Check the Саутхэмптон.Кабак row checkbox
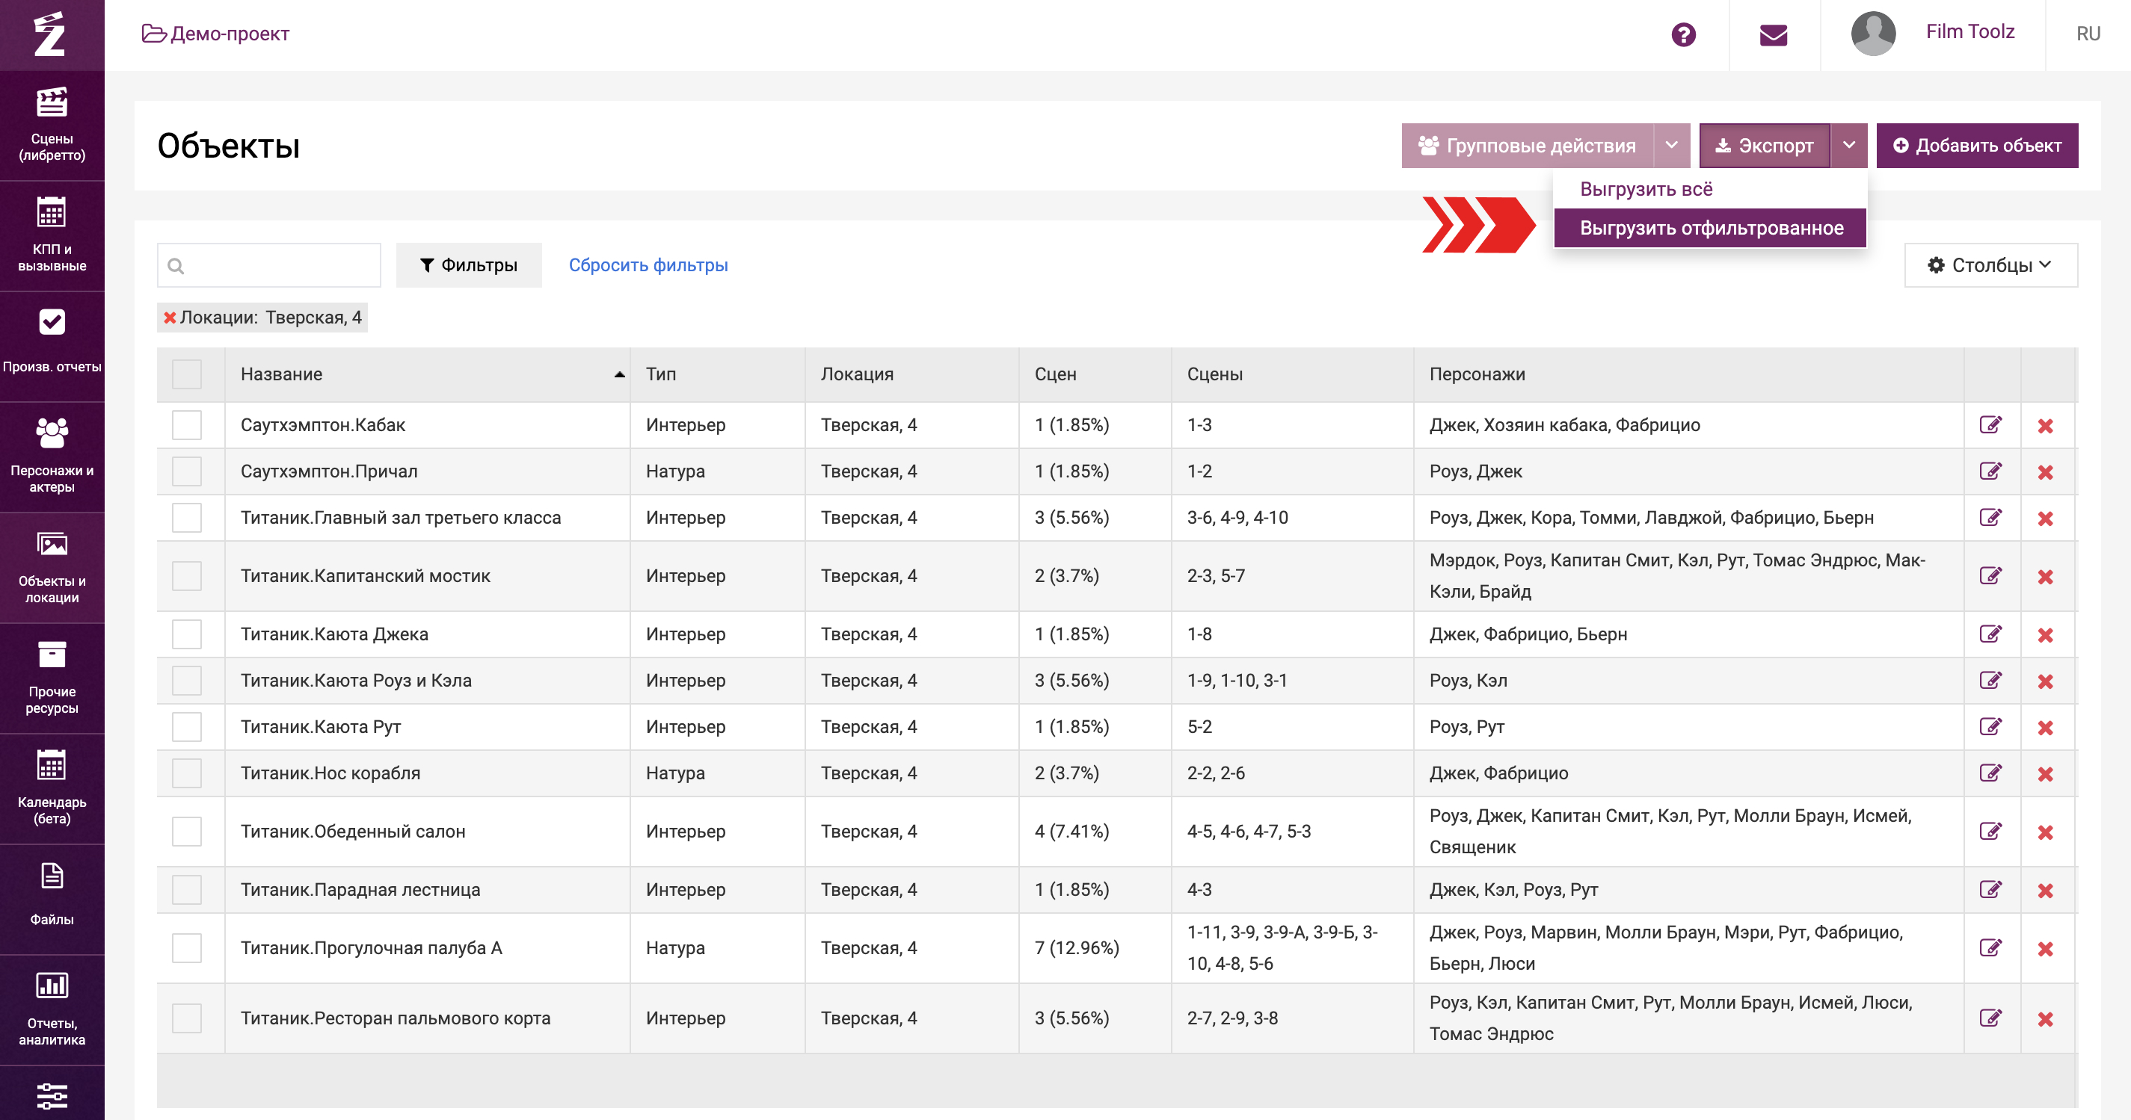 pyautogui.click(x=187, y=425)
